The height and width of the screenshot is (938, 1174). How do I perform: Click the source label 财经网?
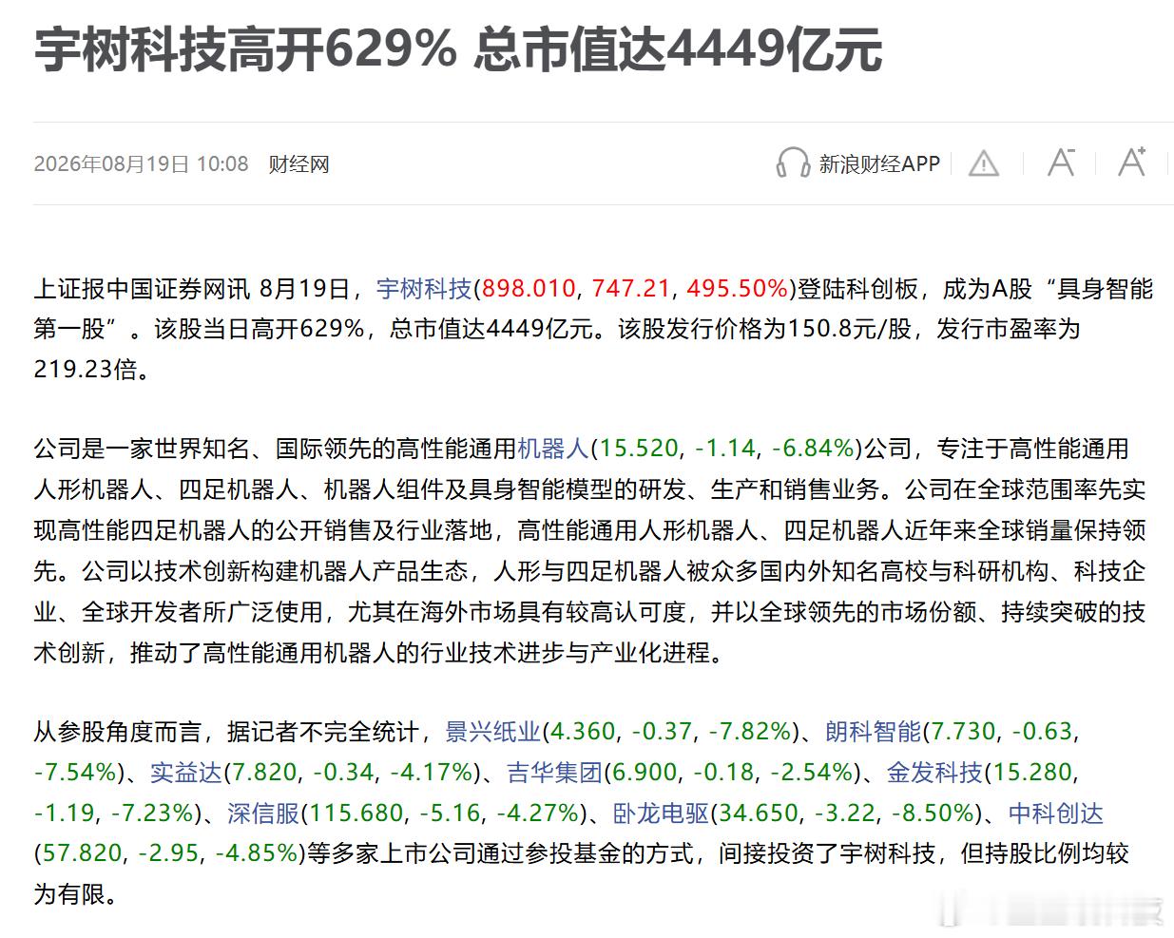pyautogui.click(x=298, y=163)
